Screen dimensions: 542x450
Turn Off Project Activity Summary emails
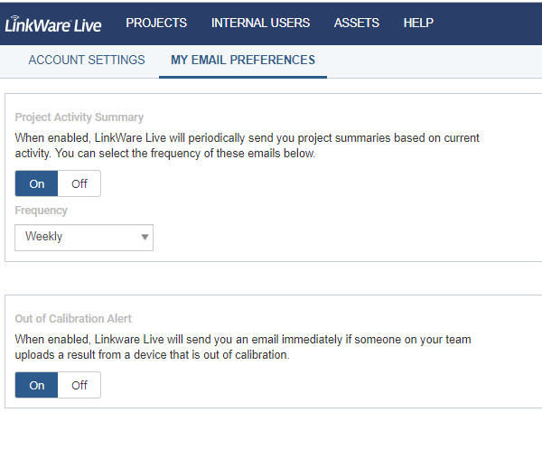click(79, 183)
